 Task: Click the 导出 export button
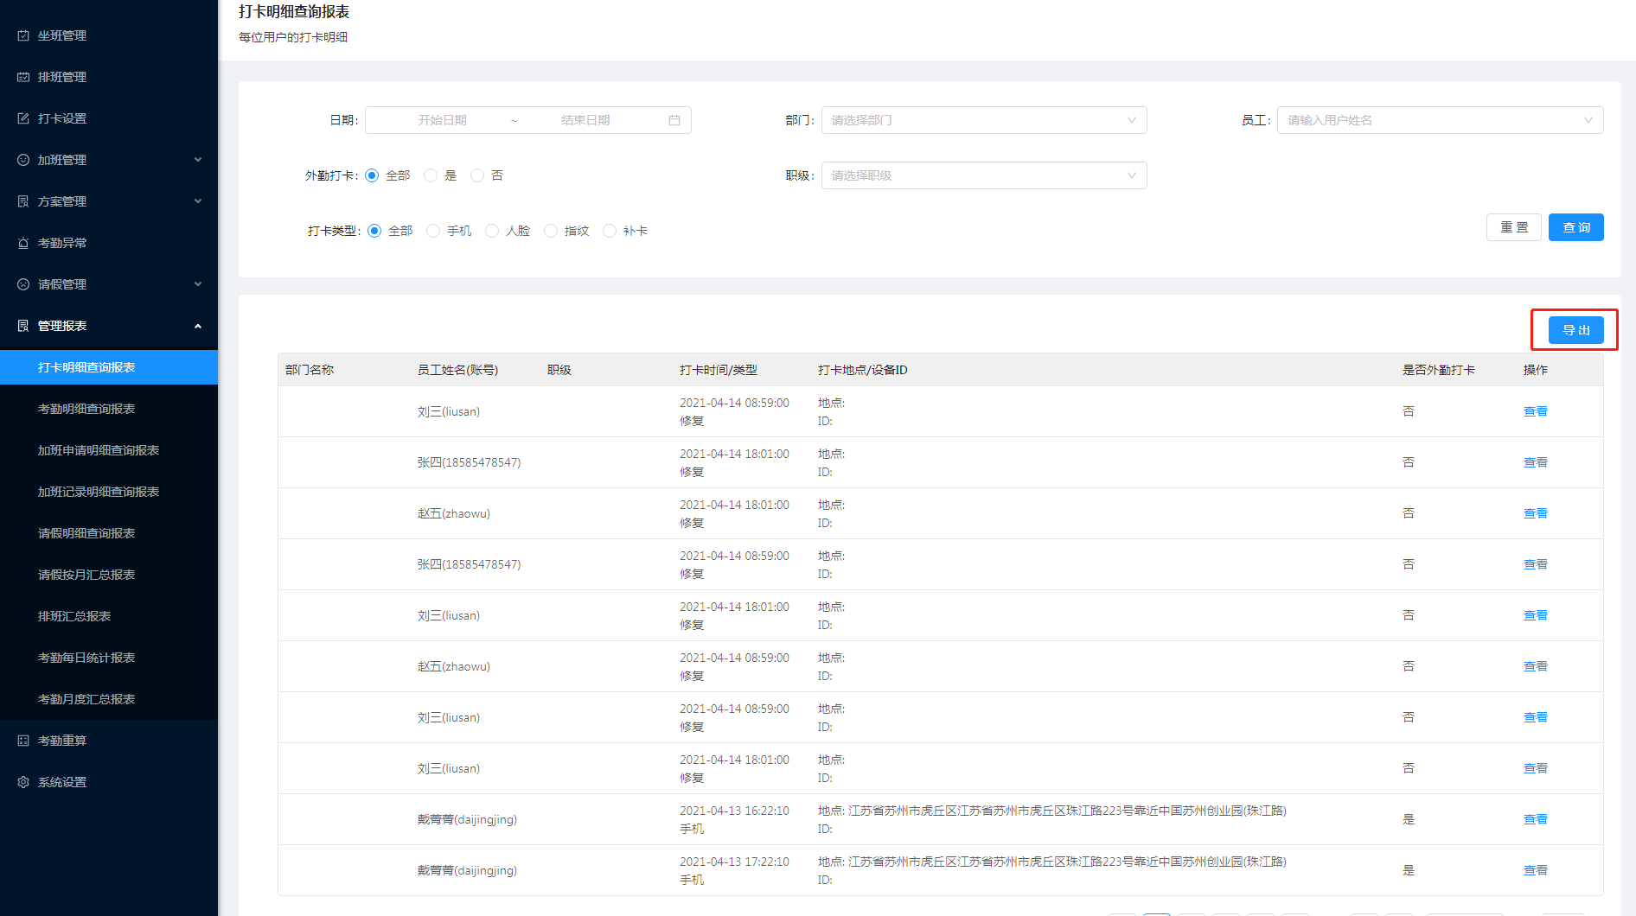[x=1576, y=330]
